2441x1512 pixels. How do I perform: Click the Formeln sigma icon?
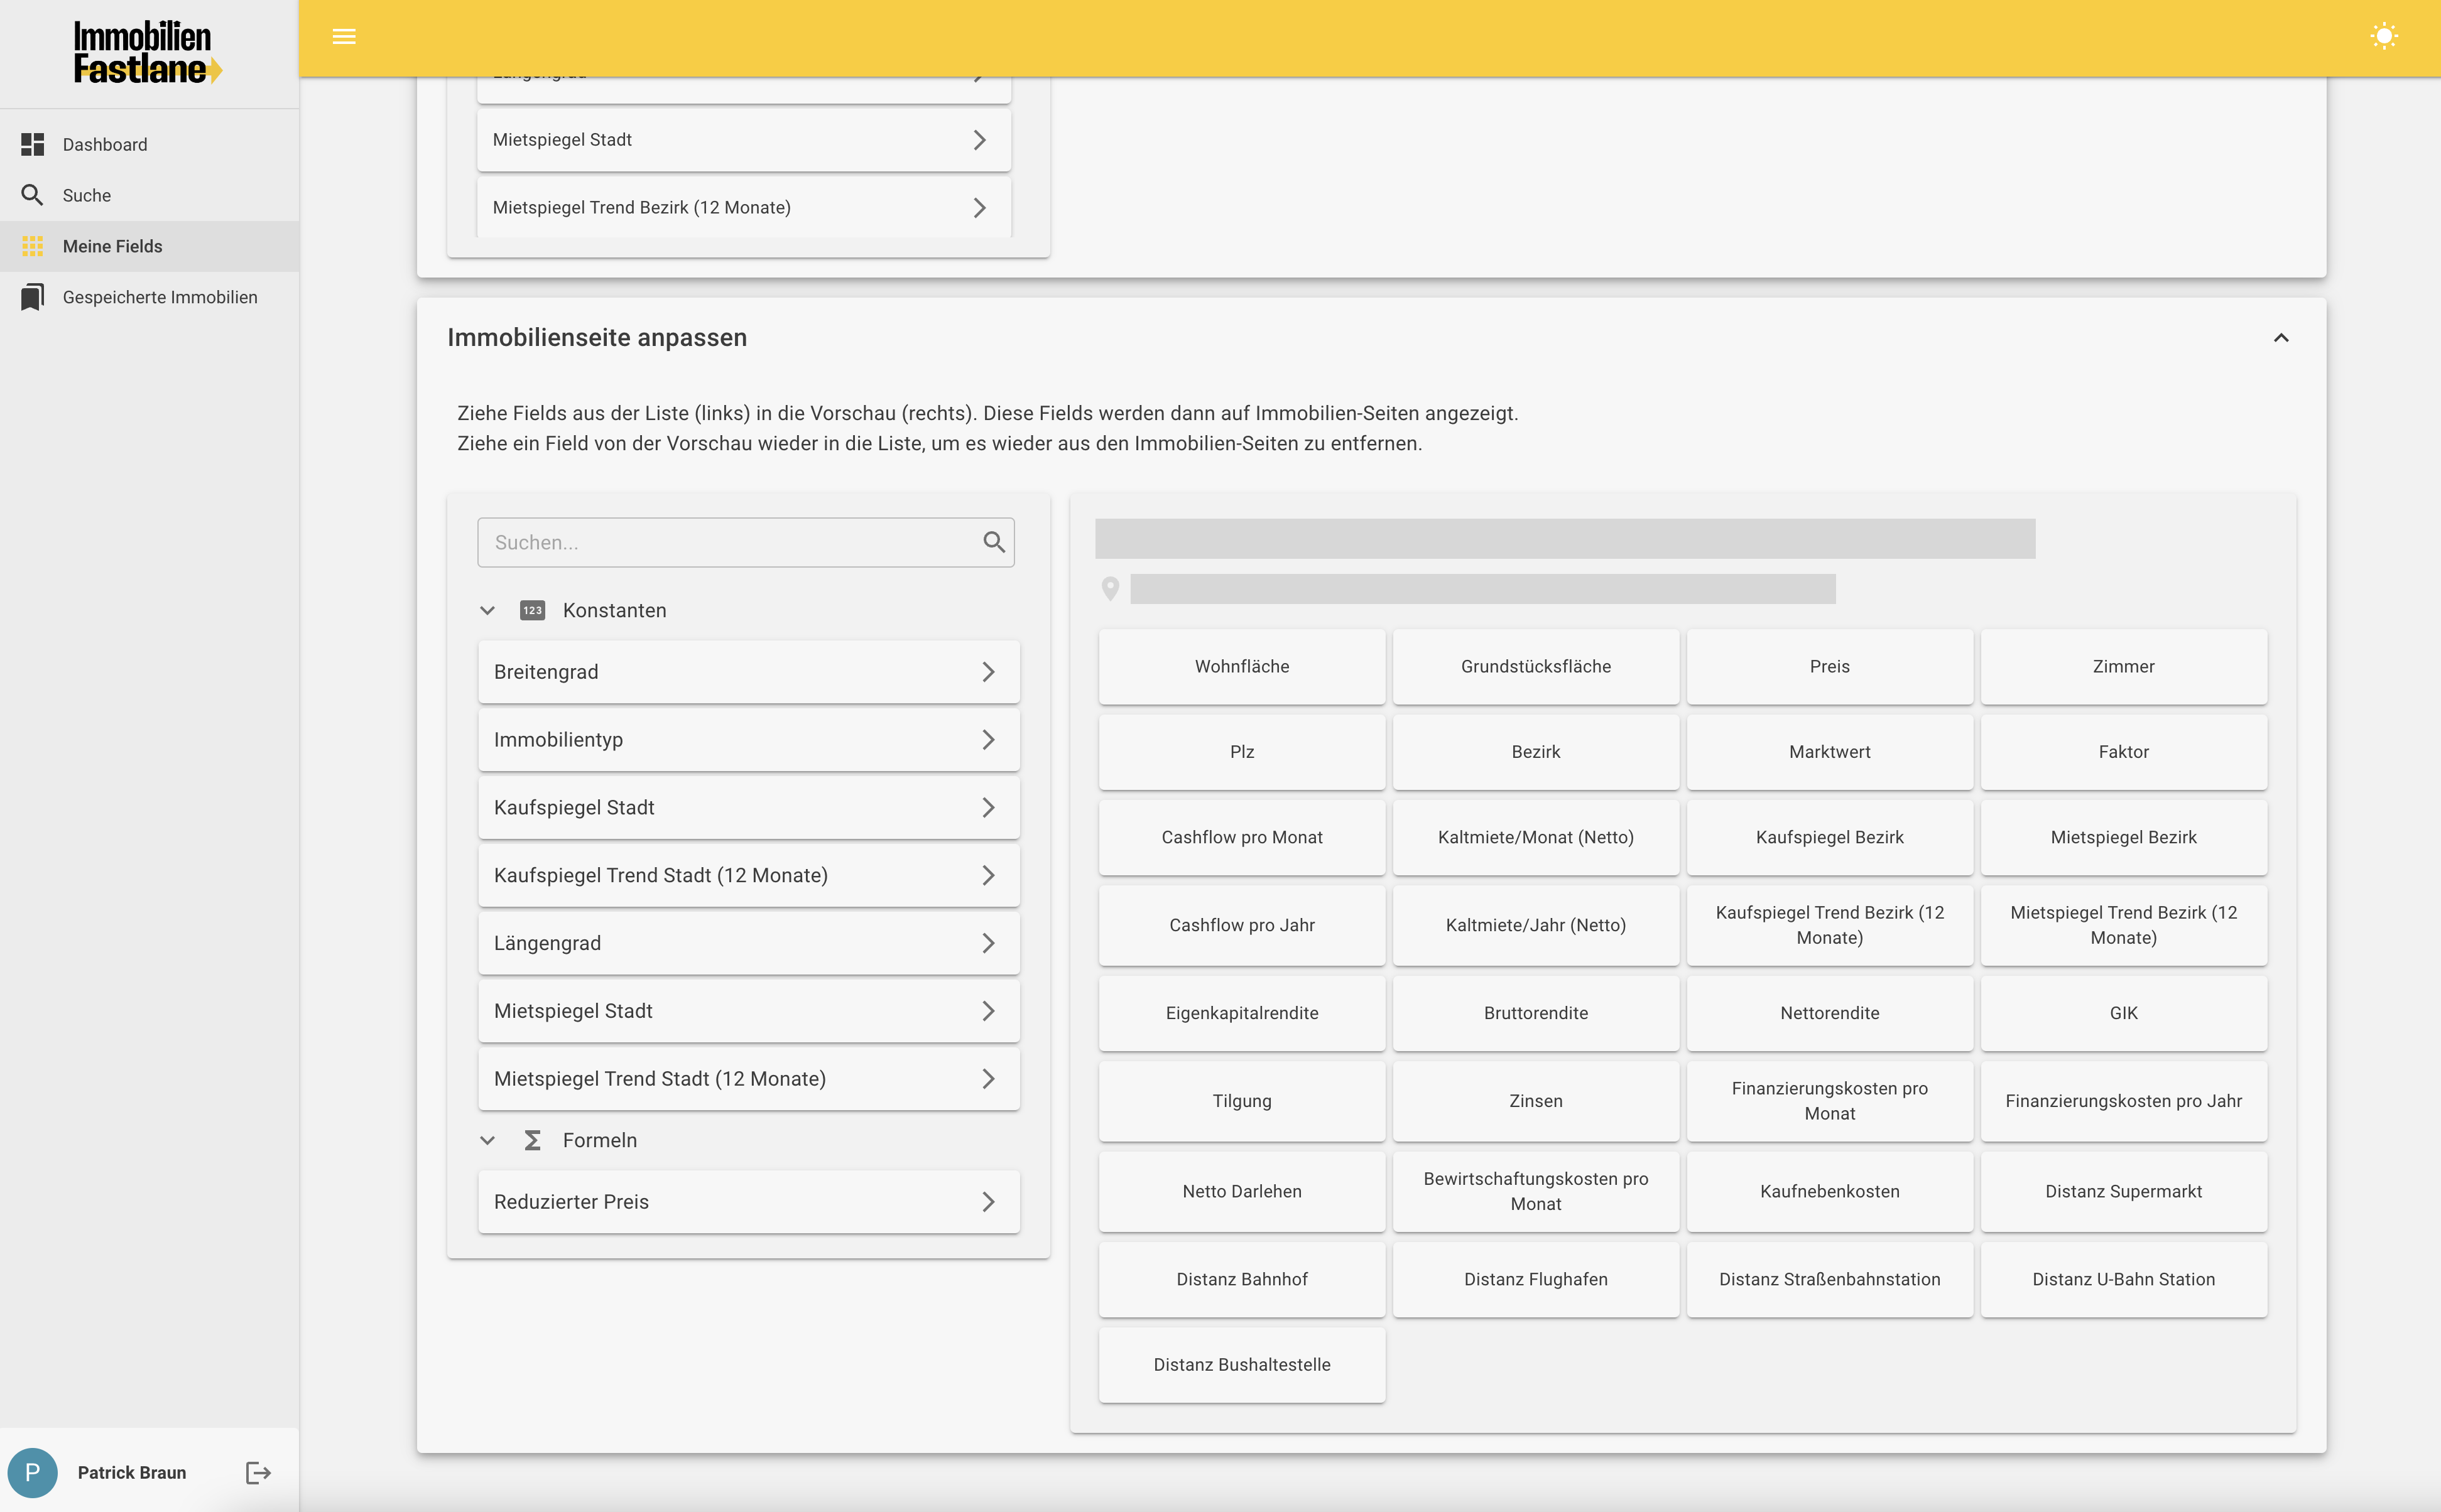532,1140
